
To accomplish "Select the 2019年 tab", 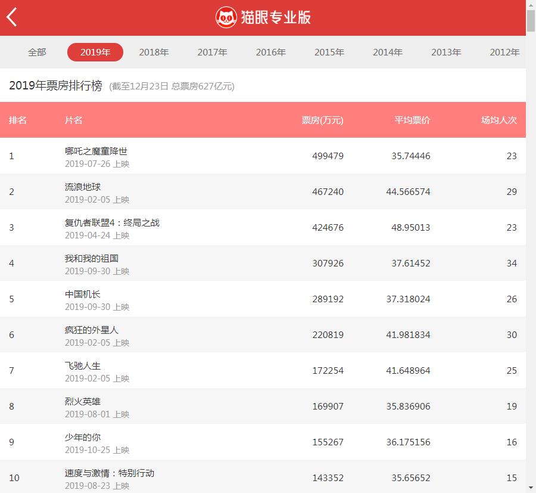I will 95,52.
